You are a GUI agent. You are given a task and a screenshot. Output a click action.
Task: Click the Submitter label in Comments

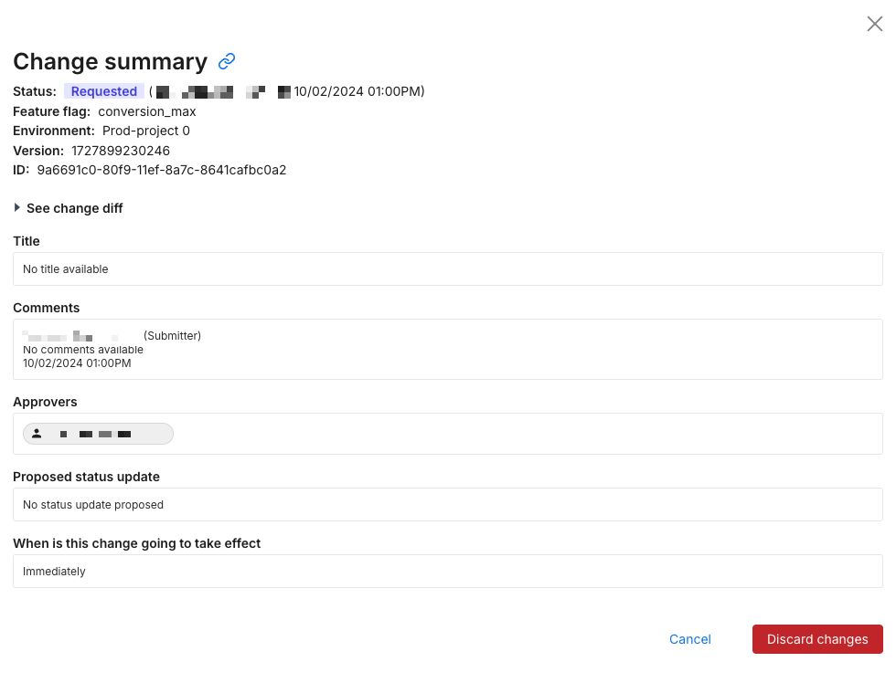(172, 336)
